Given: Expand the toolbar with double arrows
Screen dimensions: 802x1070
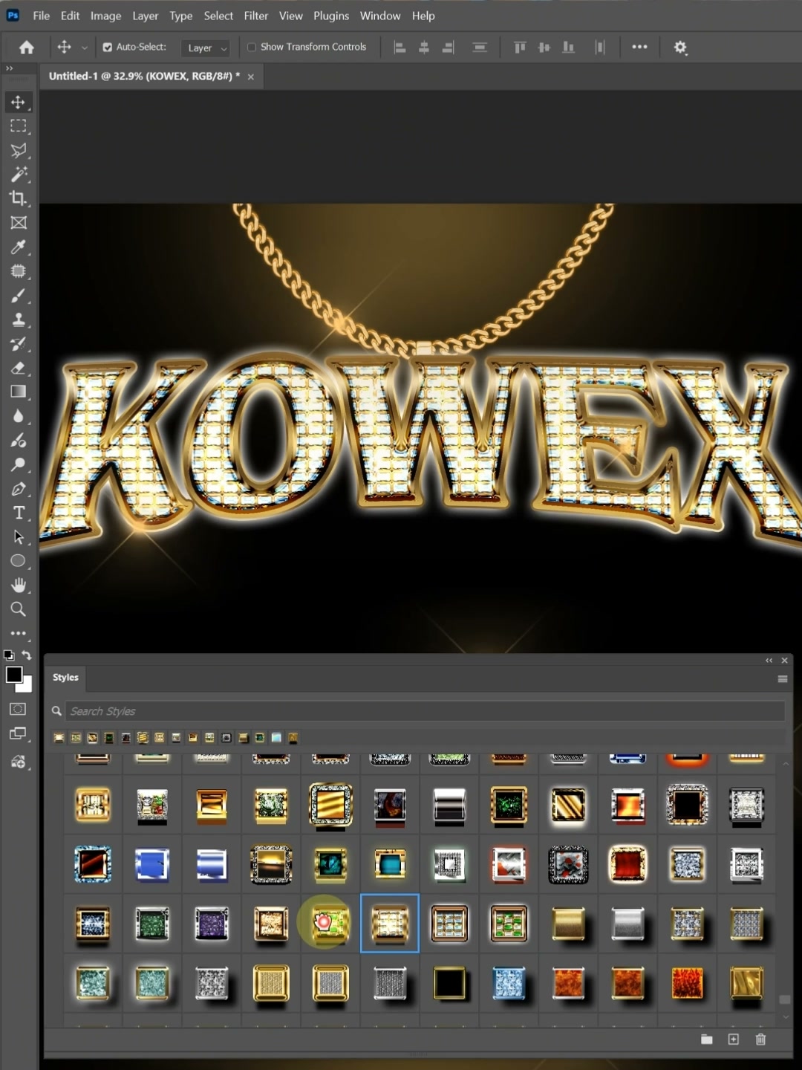Looking at the screenshot, I should [x=10, y=68].
